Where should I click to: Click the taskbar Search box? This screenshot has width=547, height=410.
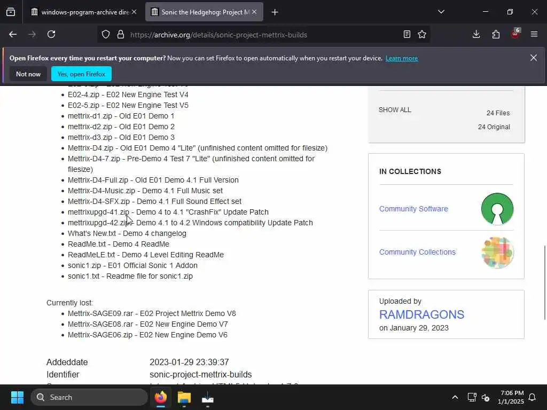coord(89,397)
